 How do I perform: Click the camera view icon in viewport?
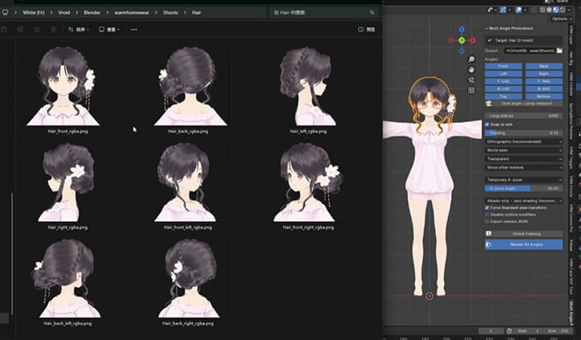pyautogui.click(x=472, y=80)
